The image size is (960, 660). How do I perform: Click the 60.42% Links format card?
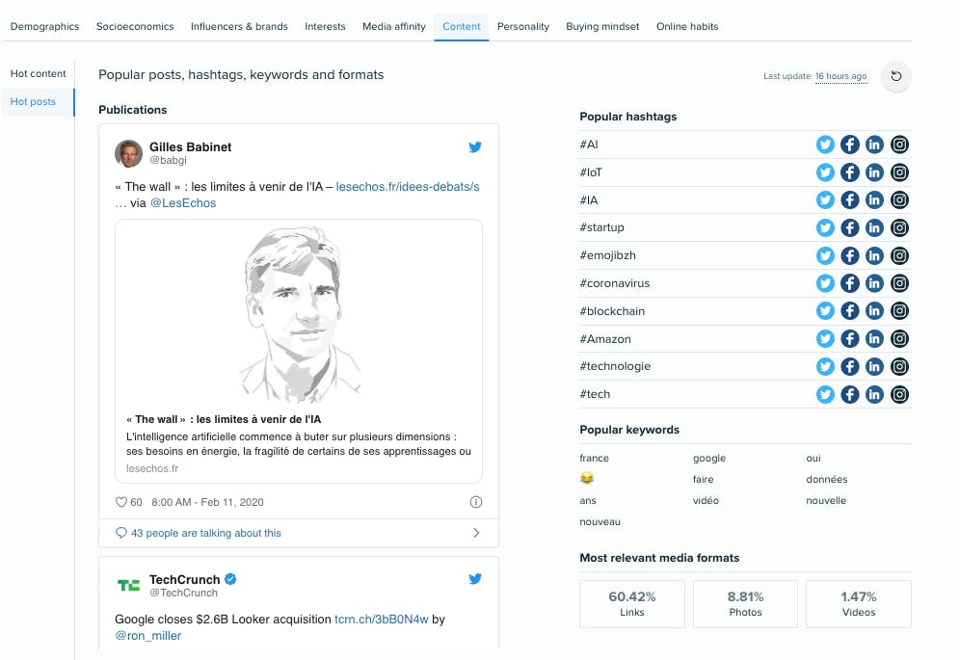pos(632,604)
